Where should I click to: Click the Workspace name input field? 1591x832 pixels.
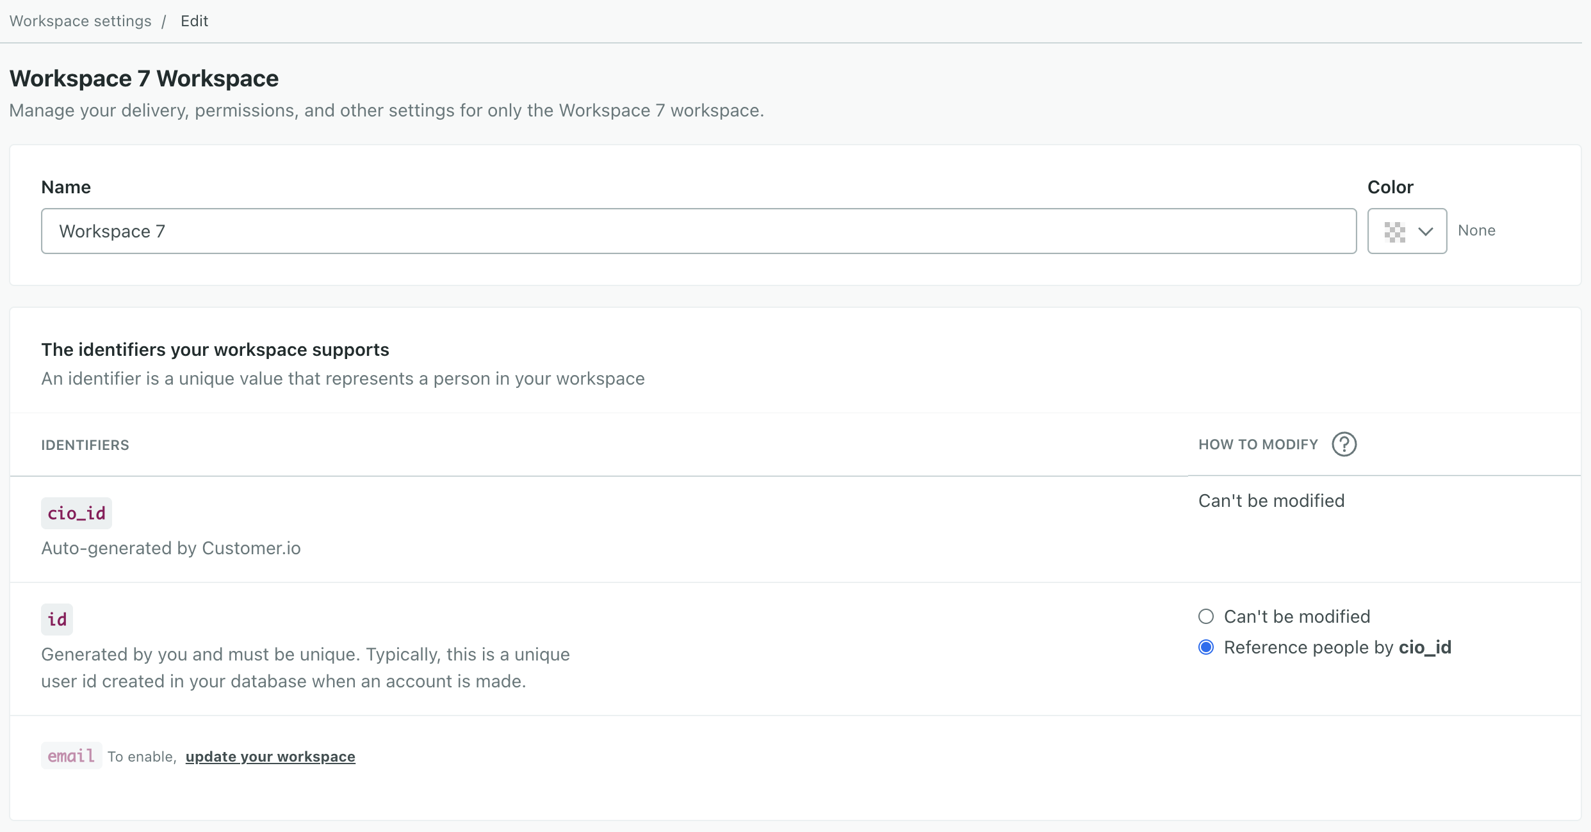(x=698, y=231)
